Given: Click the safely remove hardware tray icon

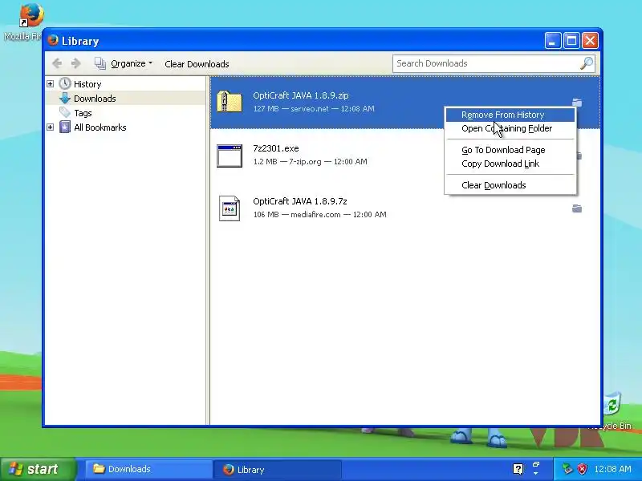Looking at the screenshot, I should [x=567, y=469].
